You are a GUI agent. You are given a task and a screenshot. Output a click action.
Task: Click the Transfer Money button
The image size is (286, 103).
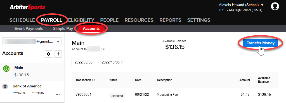(x=261, y=43)
